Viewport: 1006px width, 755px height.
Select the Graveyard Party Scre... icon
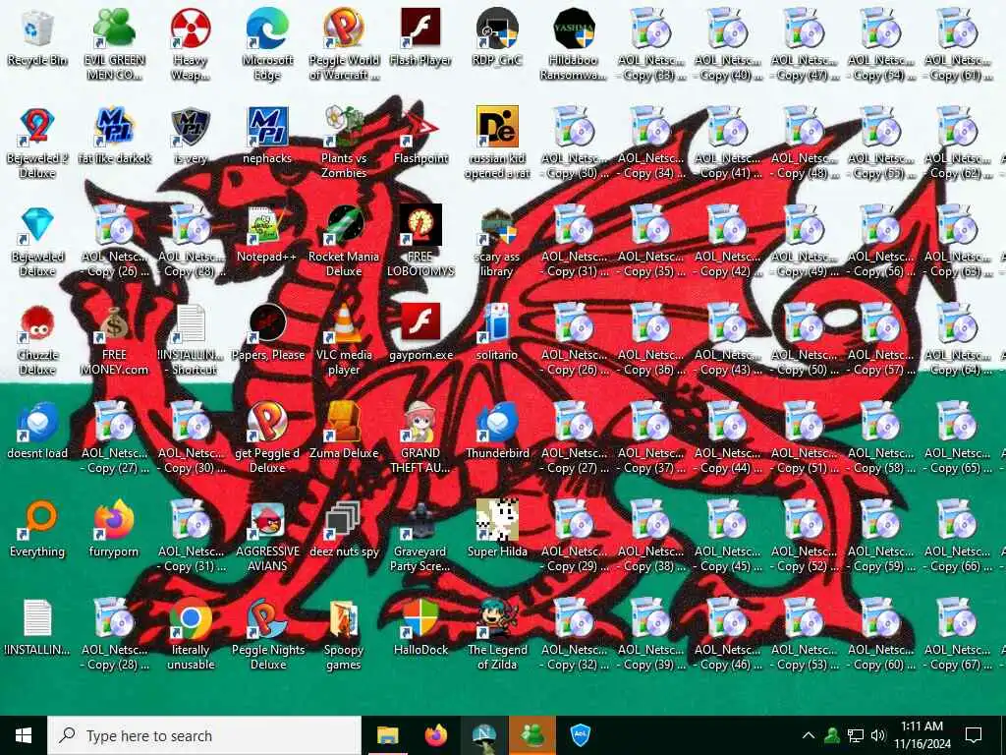[420, 521]
